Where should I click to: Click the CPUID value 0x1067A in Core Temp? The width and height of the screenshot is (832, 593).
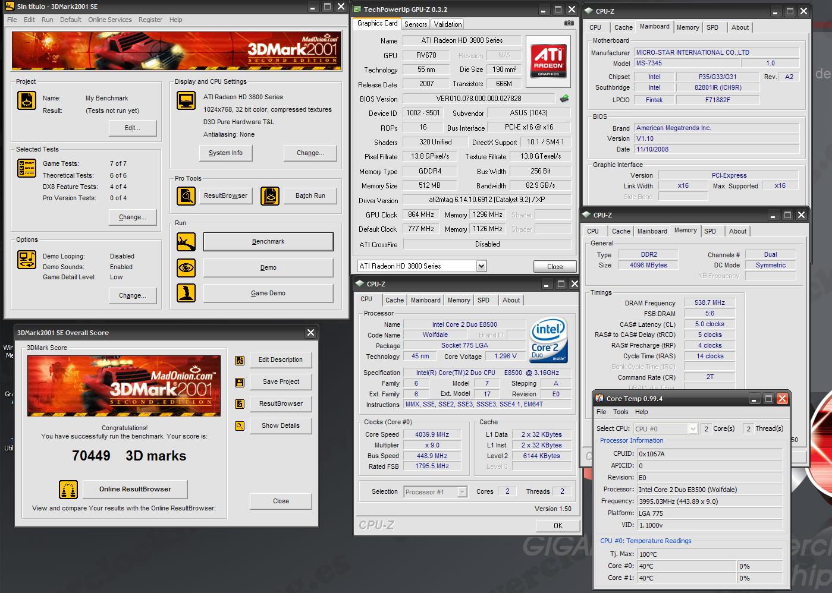click(x=710, y=454)
